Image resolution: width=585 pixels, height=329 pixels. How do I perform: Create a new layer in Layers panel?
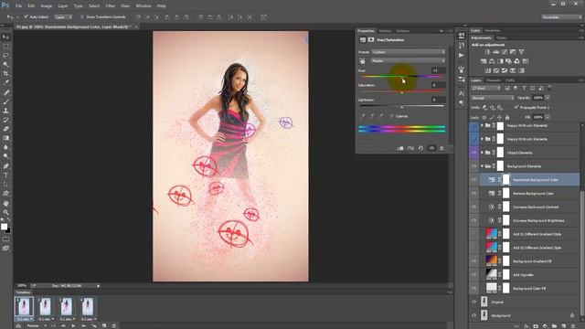click(x=563, y=326)
